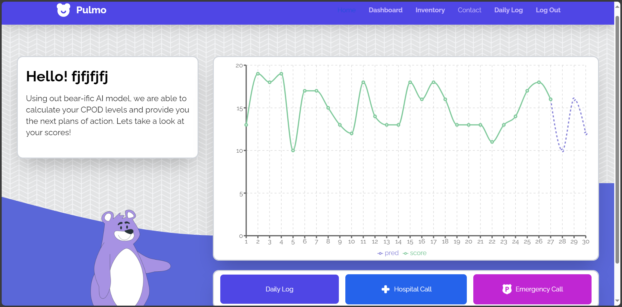622x307 pixels.
Task: Open the Dashboard page
Action: tap(385, 10)
